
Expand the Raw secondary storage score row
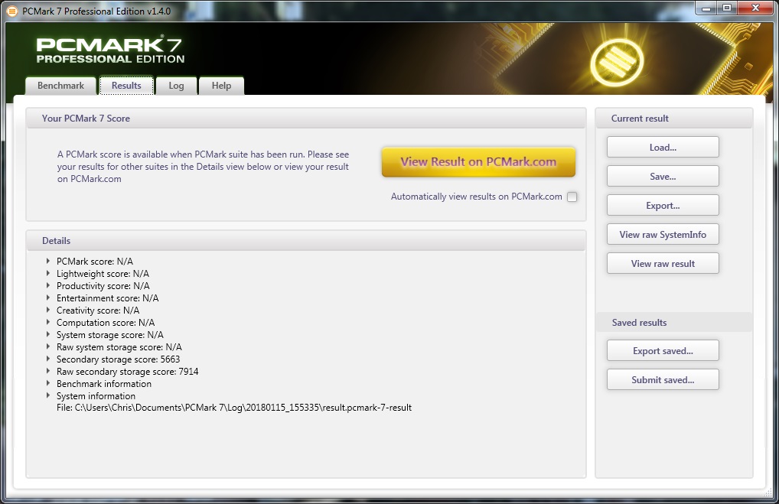[x=48, y=371]
